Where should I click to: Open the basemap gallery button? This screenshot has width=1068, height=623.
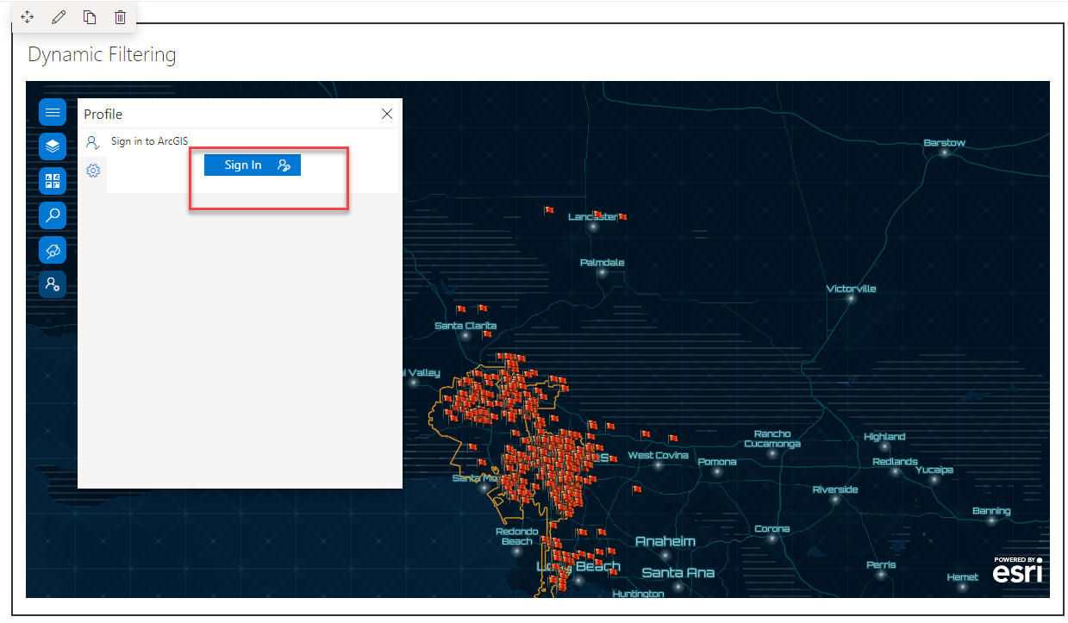click(53, 181)
